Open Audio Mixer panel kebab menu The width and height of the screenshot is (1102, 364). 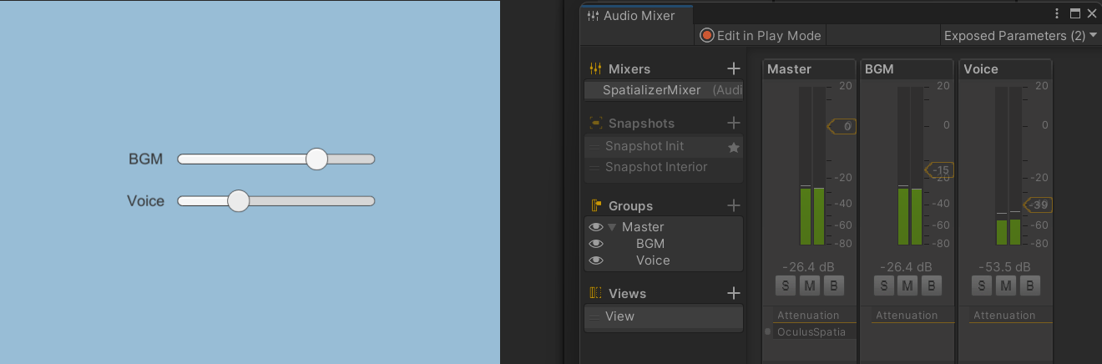pyautogui.click(x=1057, y=13)
